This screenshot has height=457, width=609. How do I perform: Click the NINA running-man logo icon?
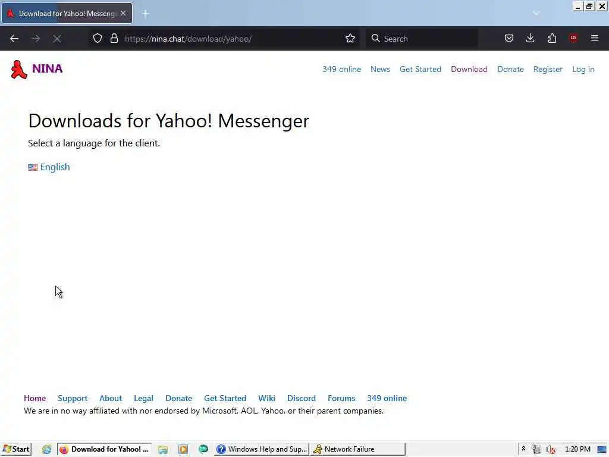[18, 70]
